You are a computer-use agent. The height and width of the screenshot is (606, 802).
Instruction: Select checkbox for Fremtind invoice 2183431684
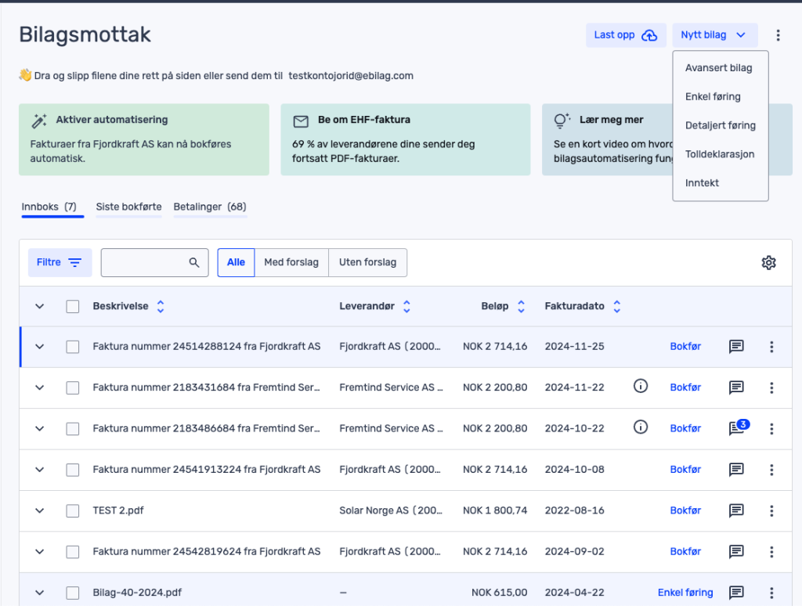coord(73,388)
